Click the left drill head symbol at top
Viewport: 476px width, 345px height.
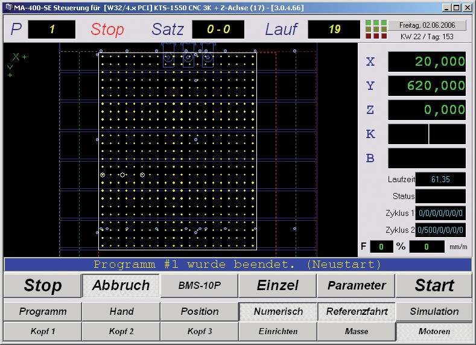168,55
